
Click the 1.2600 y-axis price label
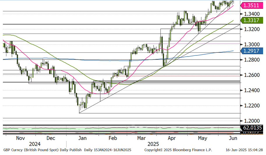252,75
